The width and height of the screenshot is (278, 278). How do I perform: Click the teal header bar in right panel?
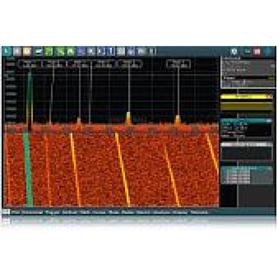pos(247,120)
